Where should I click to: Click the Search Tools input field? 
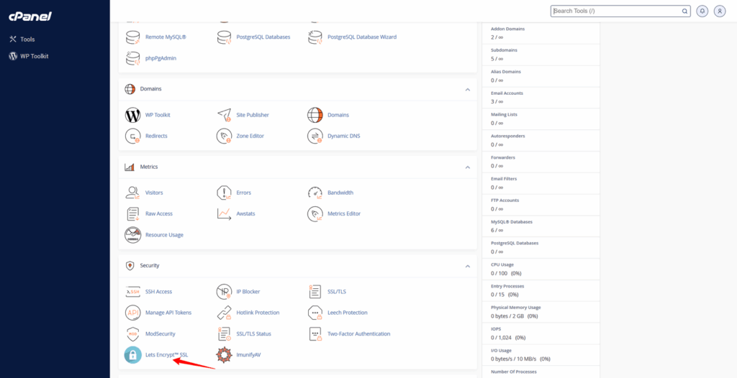click(615, 11)
